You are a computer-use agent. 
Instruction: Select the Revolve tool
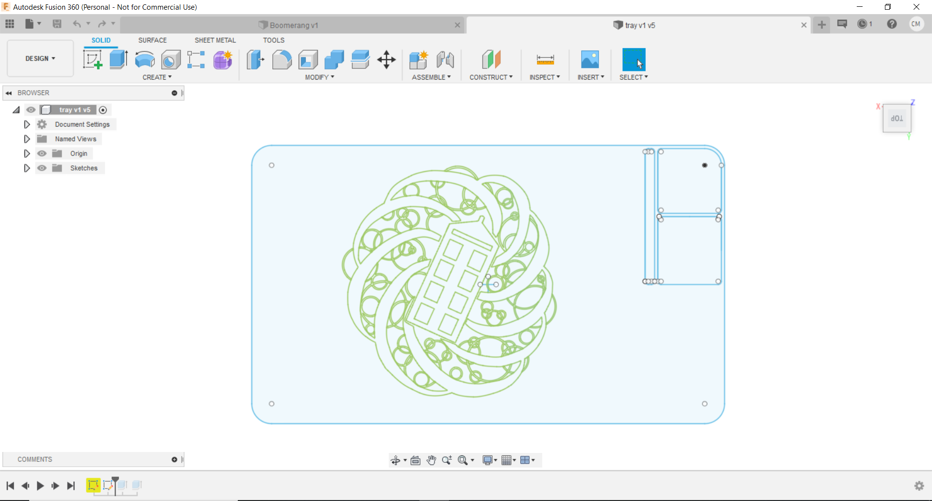pos(145,60)
